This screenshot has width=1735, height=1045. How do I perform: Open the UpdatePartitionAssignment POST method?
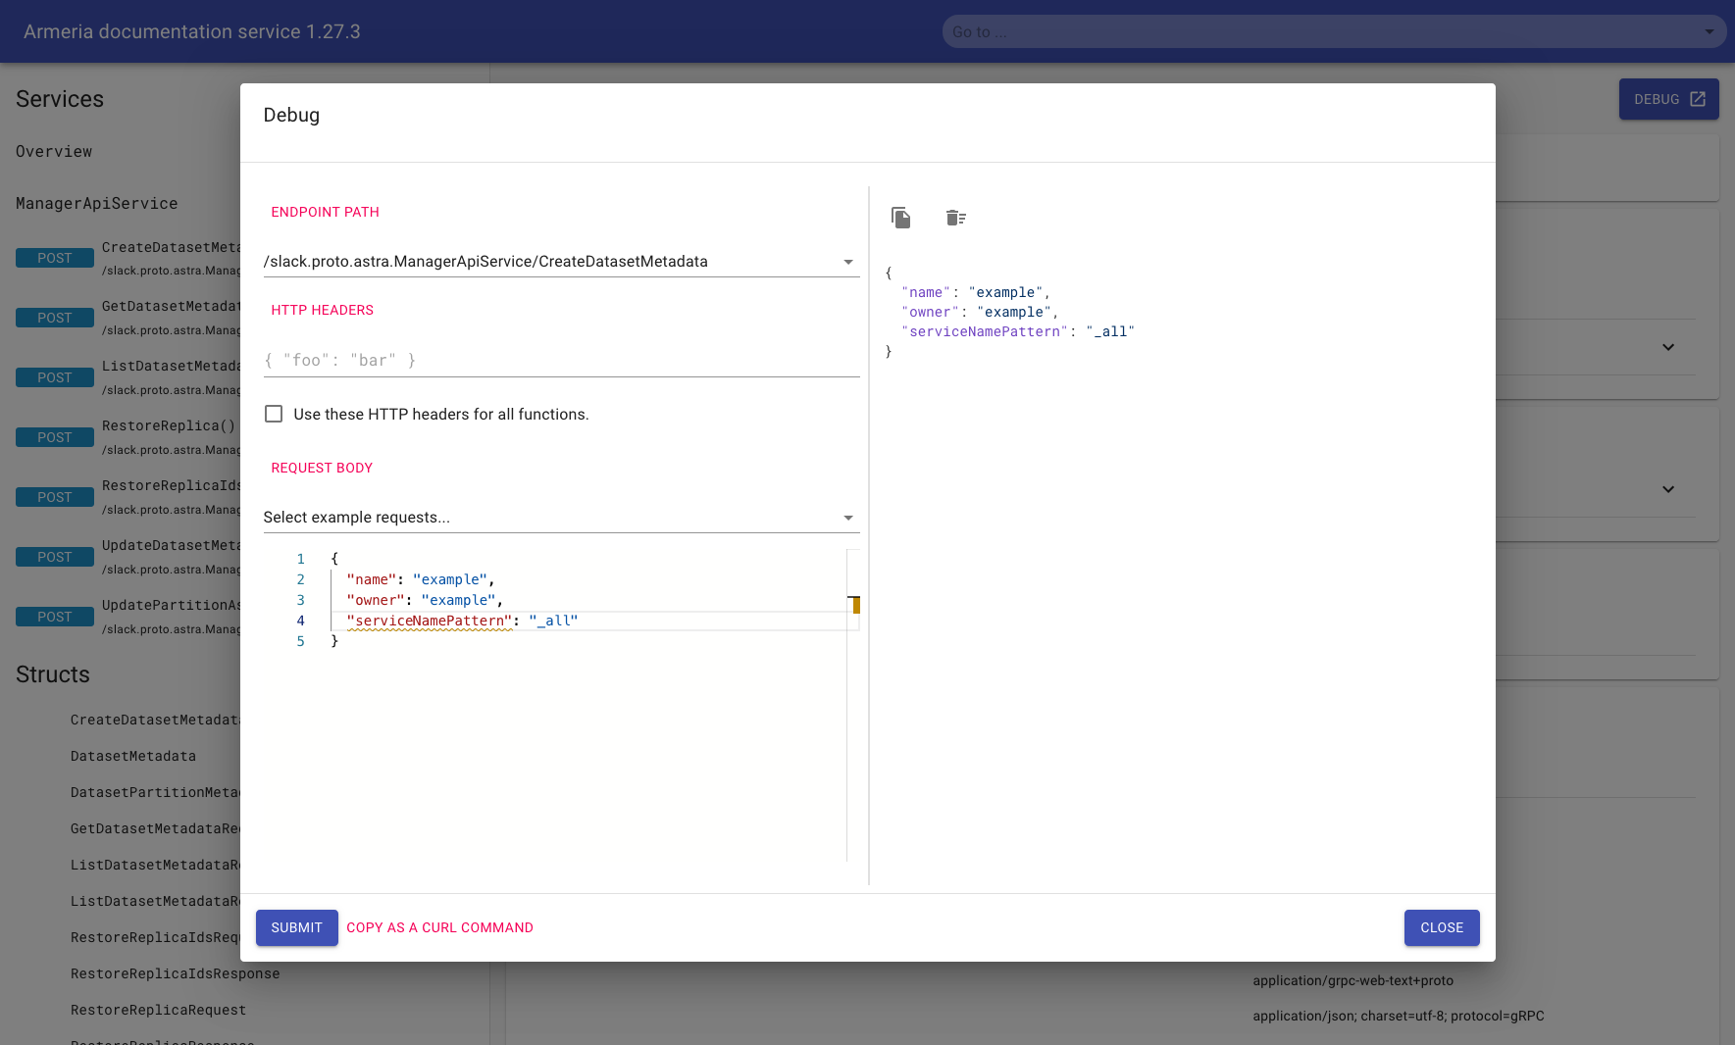tap(128, 617)
